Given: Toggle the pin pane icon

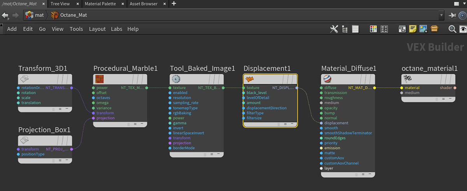Looking at the screenshot, I should pyautogui.click(x=452, y=15).
